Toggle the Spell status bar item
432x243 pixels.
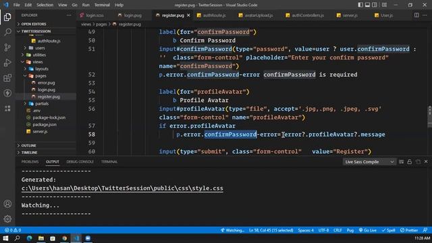(388, 230)
